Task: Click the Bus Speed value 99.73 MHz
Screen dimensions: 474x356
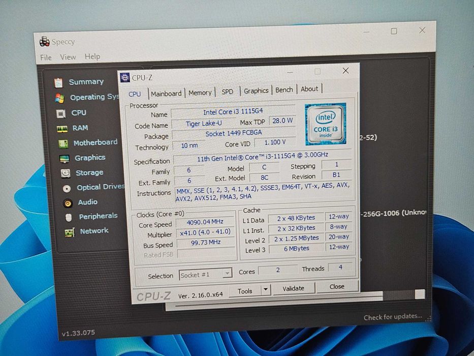Action: (x=206, y=243)
